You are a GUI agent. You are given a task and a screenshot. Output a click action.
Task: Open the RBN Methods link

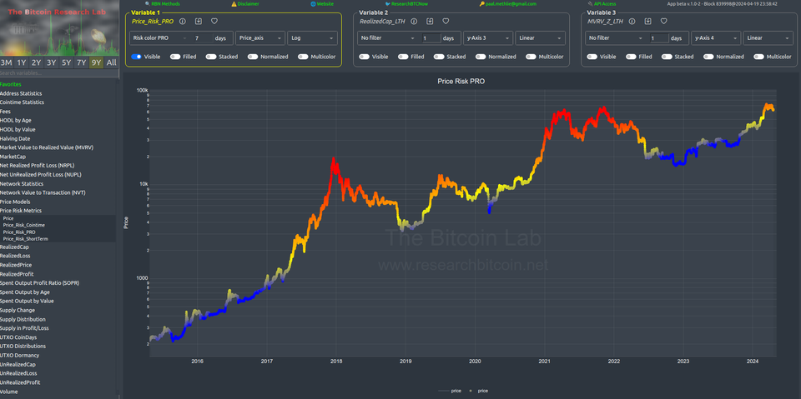[163, 3]
